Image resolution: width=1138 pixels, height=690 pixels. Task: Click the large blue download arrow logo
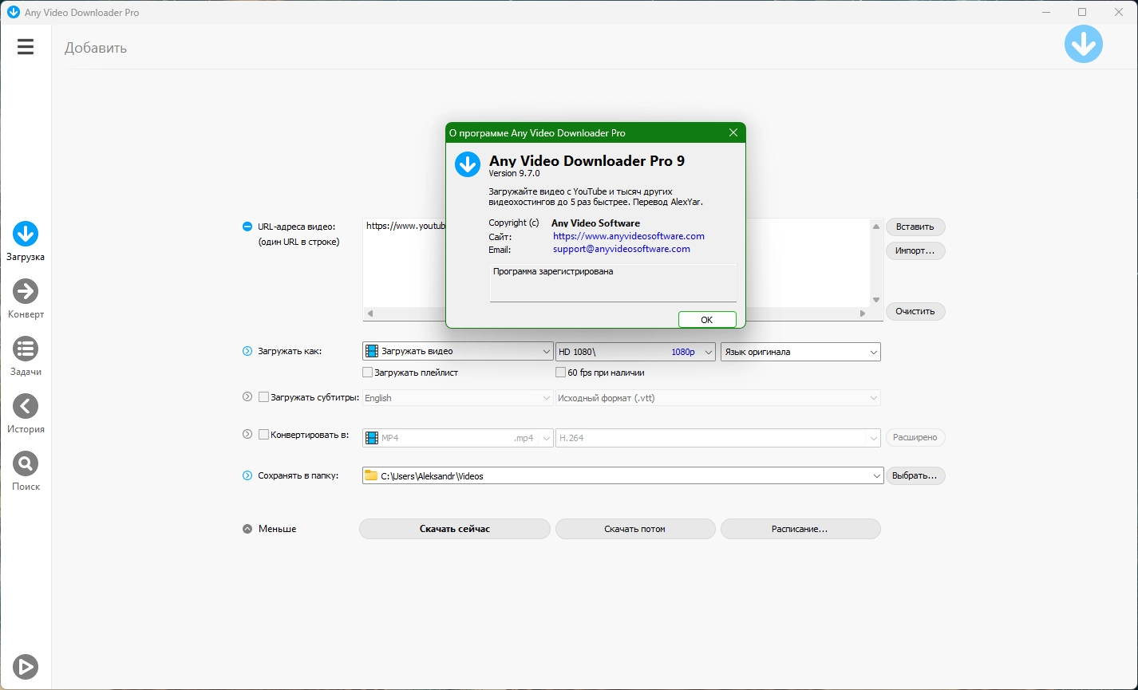1083,44
